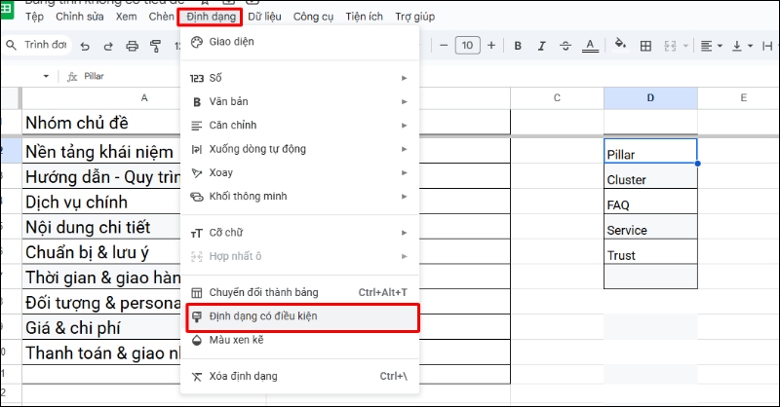This screenshot has height=407, width=780.
Task: Click the cell Giá & chi phí
Action: 101,327
